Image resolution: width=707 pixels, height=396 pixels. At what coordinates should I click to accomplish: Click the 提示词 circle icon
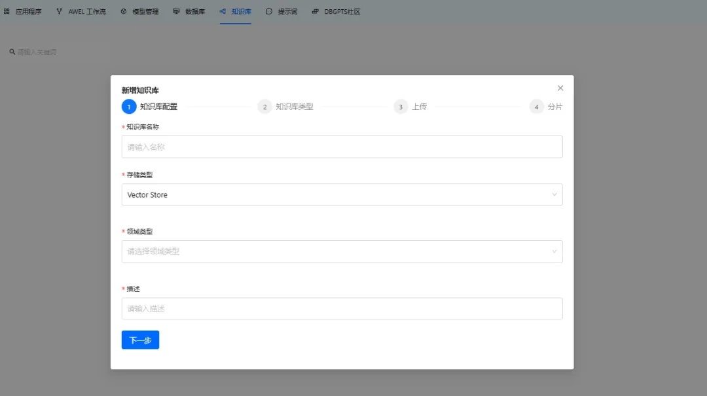pos(269,12)
